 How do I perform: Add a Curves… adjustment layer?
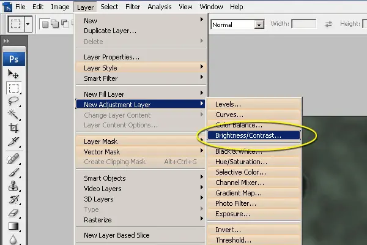(x=254, y=115)
